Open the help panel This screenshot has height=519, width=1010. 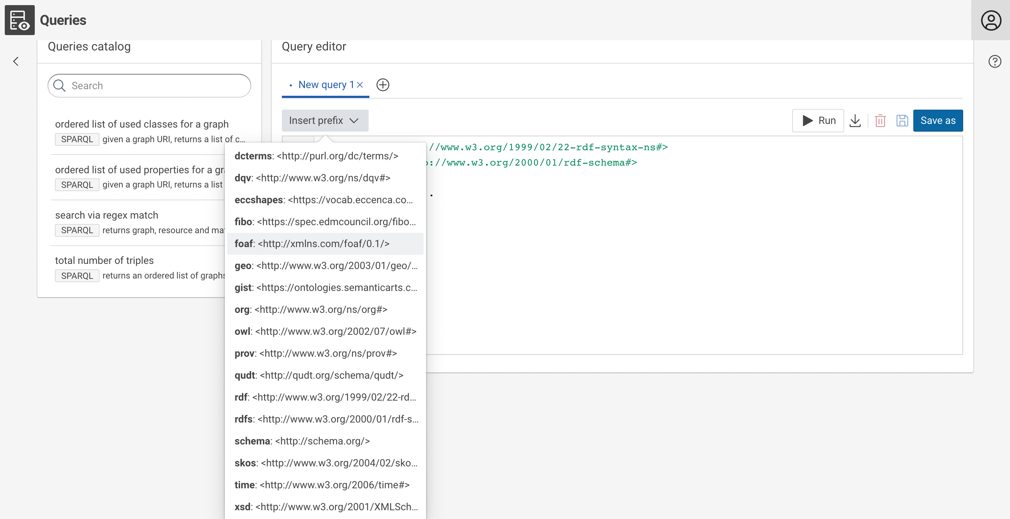point(994,61)
